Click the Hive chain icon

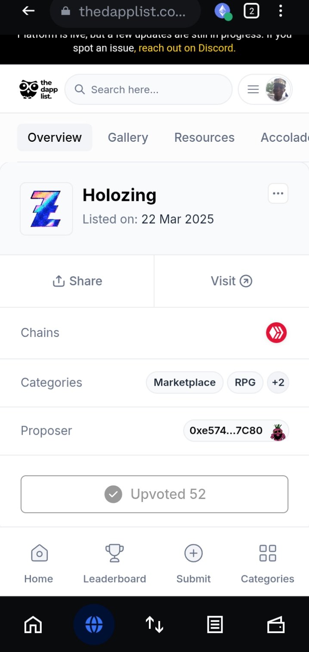(276, 333)
